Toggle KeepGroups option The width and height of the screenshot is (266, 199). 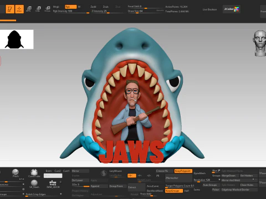coord(174,191)
